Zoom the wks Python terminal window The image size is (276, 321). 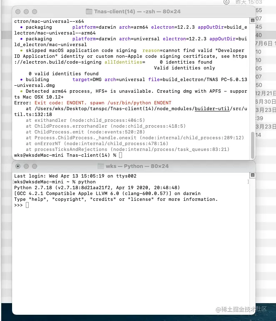click(35, 166)
